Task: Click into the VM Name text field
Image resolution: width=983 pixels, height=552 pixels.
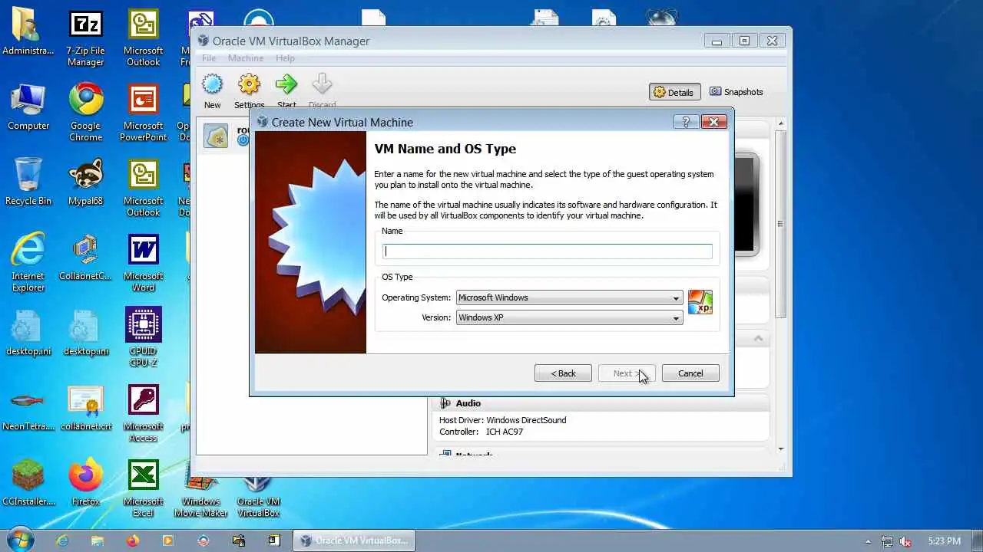Action: [x=548, y=251]
